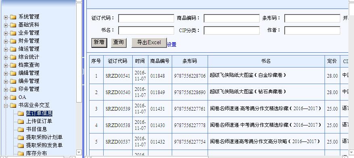
Task: Focus the 商品编码 input field
Action: point(232,18)
